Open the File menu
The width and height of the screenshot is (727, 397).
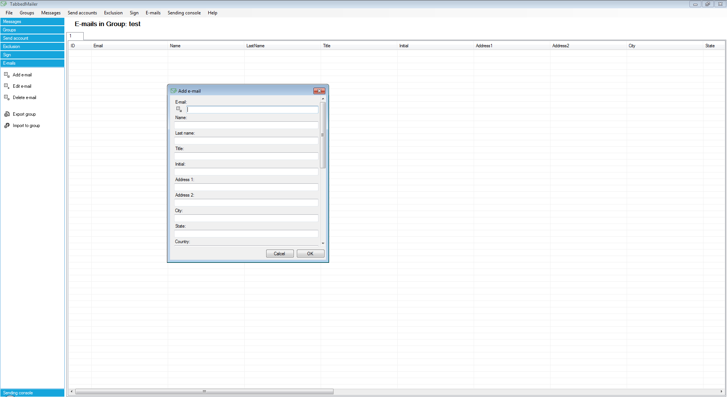click(x=9, y=13)
